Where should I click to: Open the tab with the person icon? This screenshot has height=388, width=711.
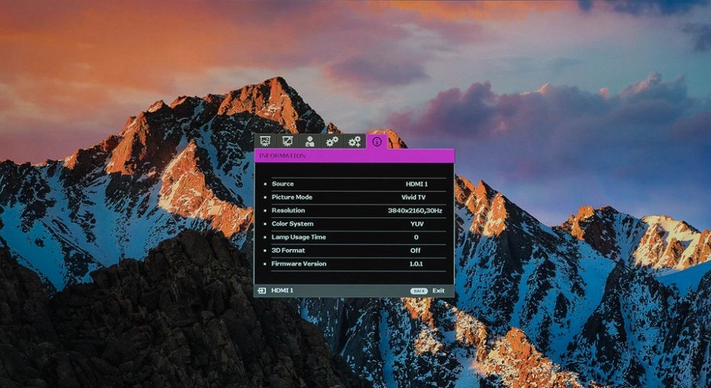[310, 141]
